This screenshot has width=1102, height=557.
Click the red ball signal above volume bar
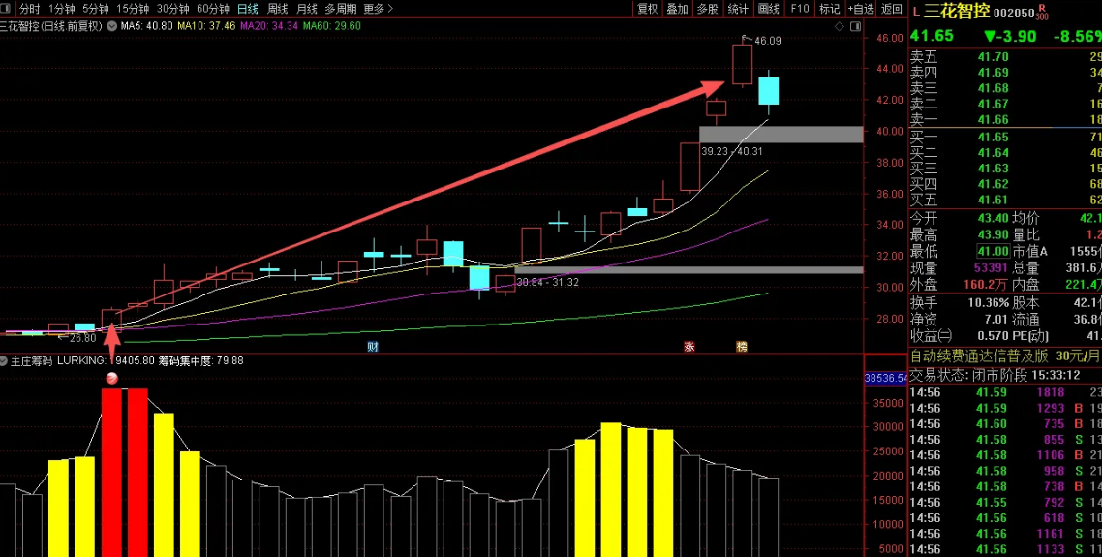tap(111, 379)
